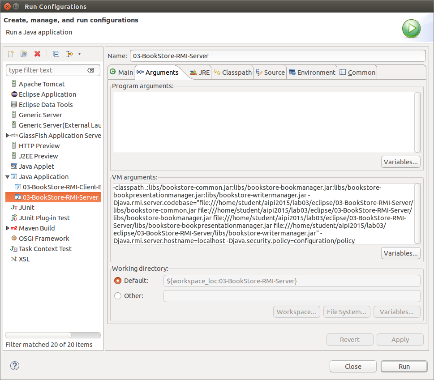Switch to the Environment tab
This screenshot has height=380, width=434.
coord(312,73)
